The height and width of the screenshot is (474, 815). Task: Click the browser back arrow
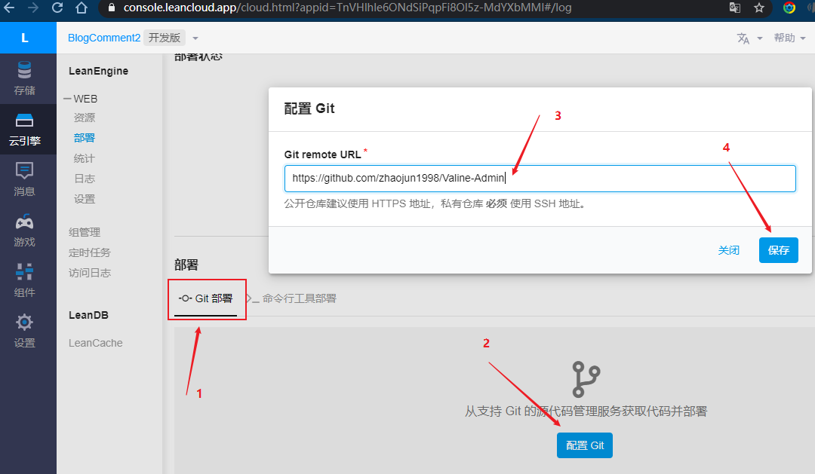[x=9, y=8]
